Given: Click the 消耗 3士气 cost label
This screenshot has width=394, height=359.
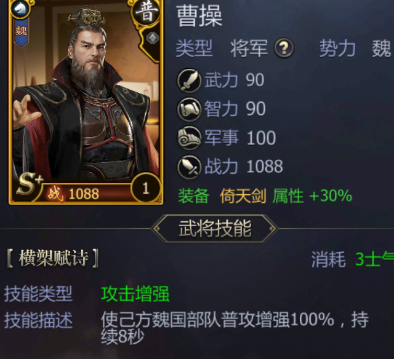Looking at the screenshot, I should pos(353,259).
